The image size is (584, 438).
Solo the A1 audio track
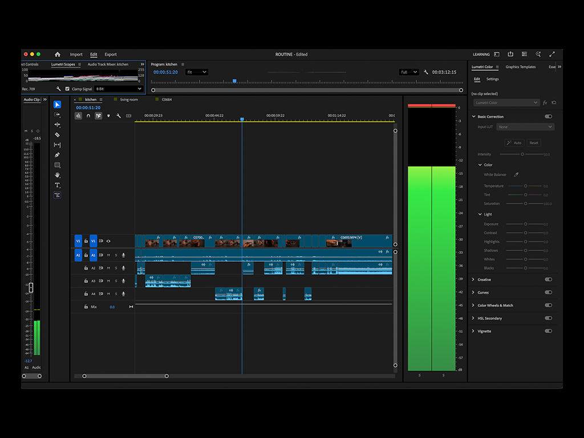point(116,255)
